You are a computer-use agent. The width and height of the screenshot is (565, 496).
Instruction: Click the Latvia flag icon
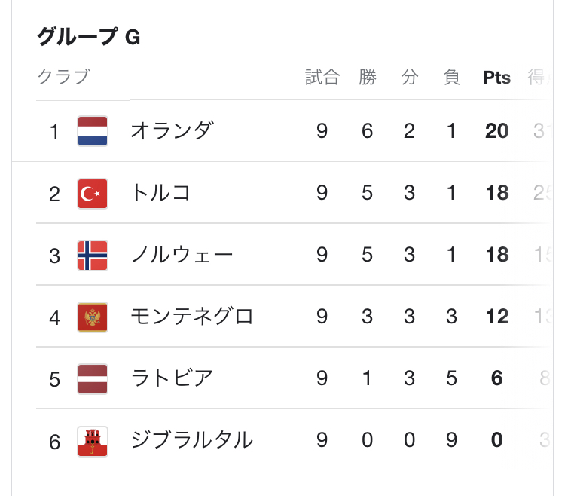[93, 379]
